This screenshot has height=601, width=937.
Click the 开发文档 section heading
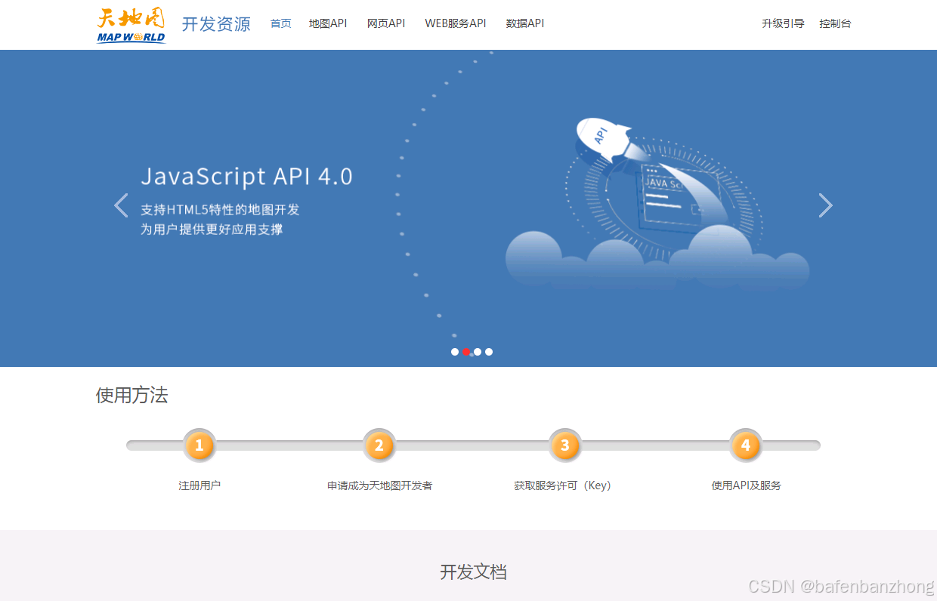click(473, 572)
